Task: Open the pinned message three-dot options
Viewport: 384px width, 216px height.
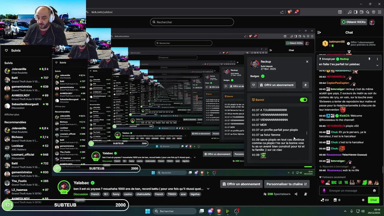Action: [x=377, y=59]
